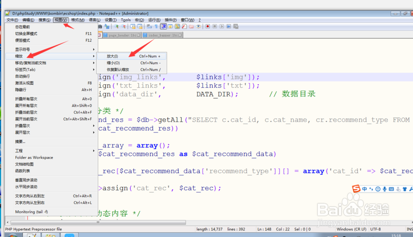Open the 文件(F) menu
Image resolution: width=413 pixels, height=237 pixels.
(12, 20)
